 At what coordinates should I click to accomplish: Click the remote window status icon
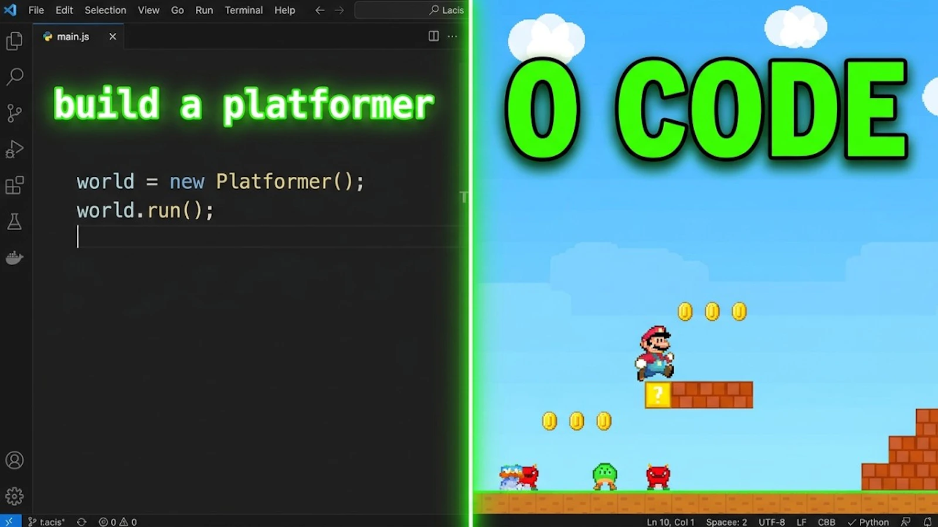tap(9, 521)
